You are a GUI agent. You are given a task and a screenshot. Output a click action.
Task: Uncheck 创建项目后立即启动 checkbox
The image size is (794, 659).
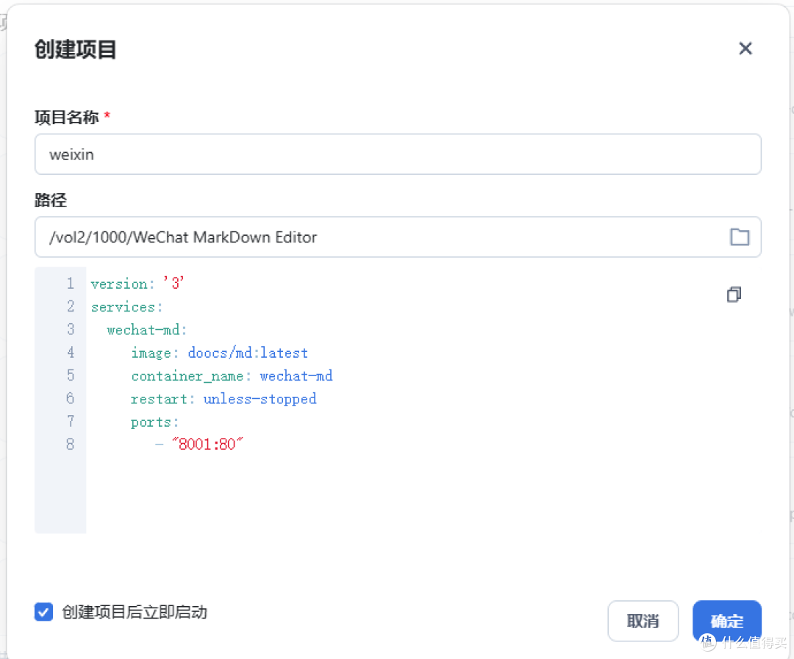point(43,611)
